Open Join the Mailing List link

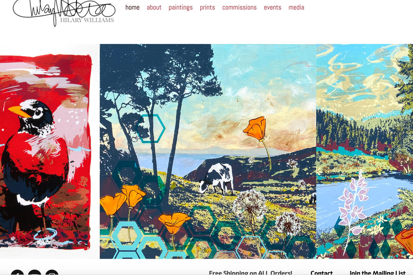point(377,273)
